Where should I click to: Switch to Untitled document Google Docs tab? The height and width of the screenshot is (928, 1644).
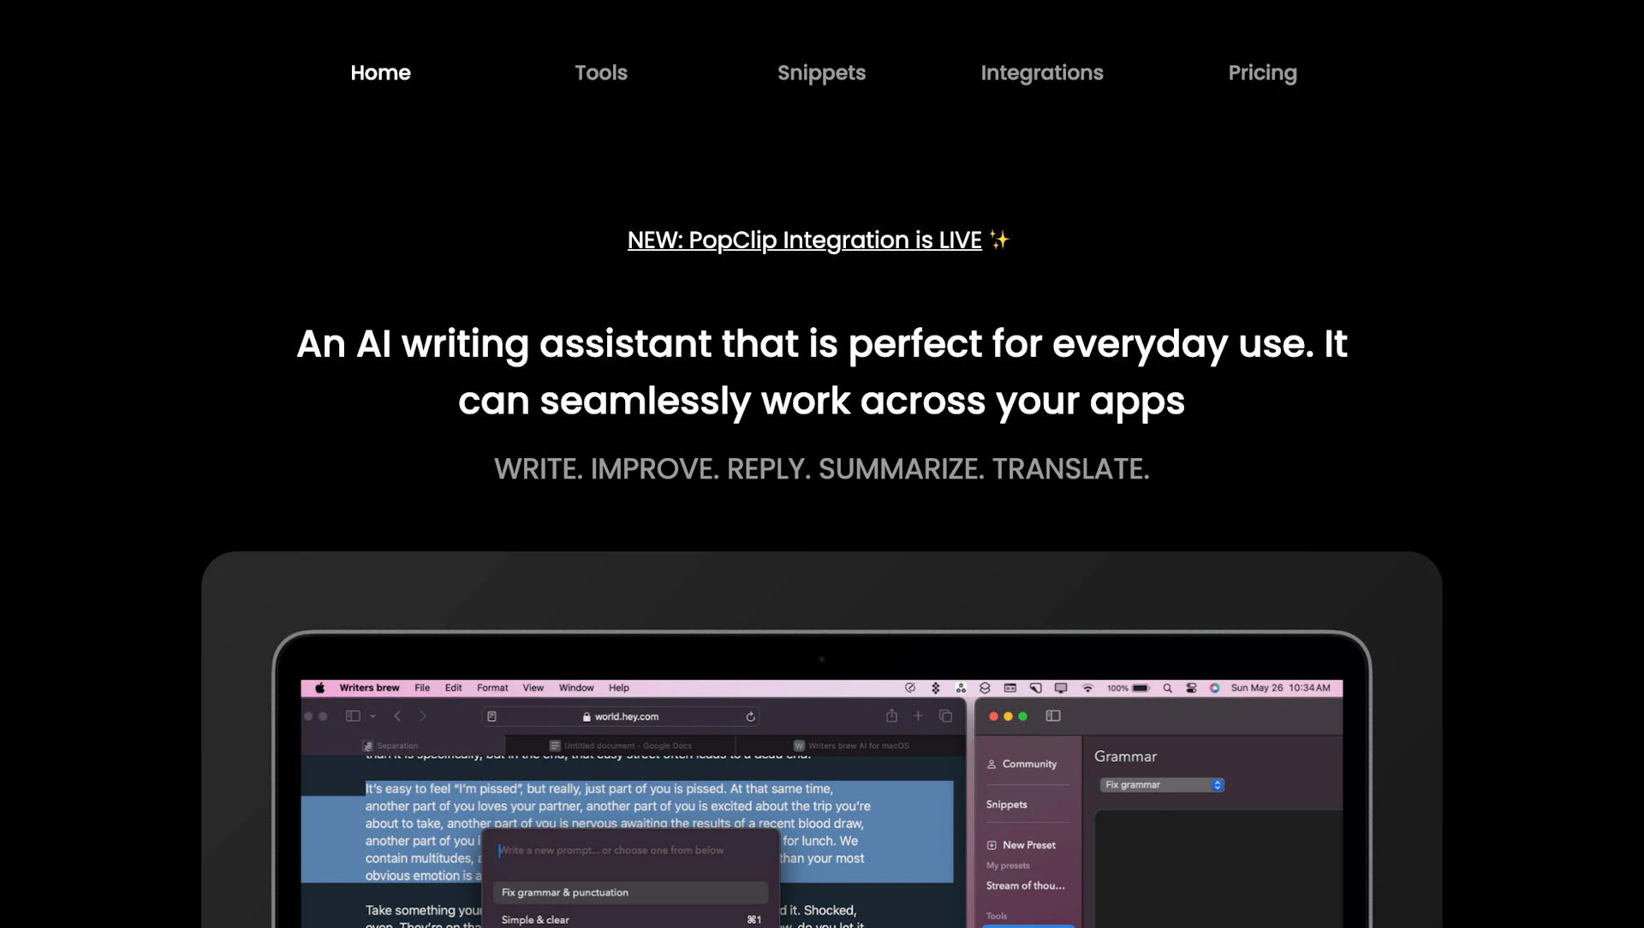tap(620, 746)
